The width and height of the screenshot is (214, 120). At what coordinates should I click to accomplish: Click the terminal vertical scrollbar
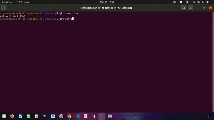[x=213, y=62]
